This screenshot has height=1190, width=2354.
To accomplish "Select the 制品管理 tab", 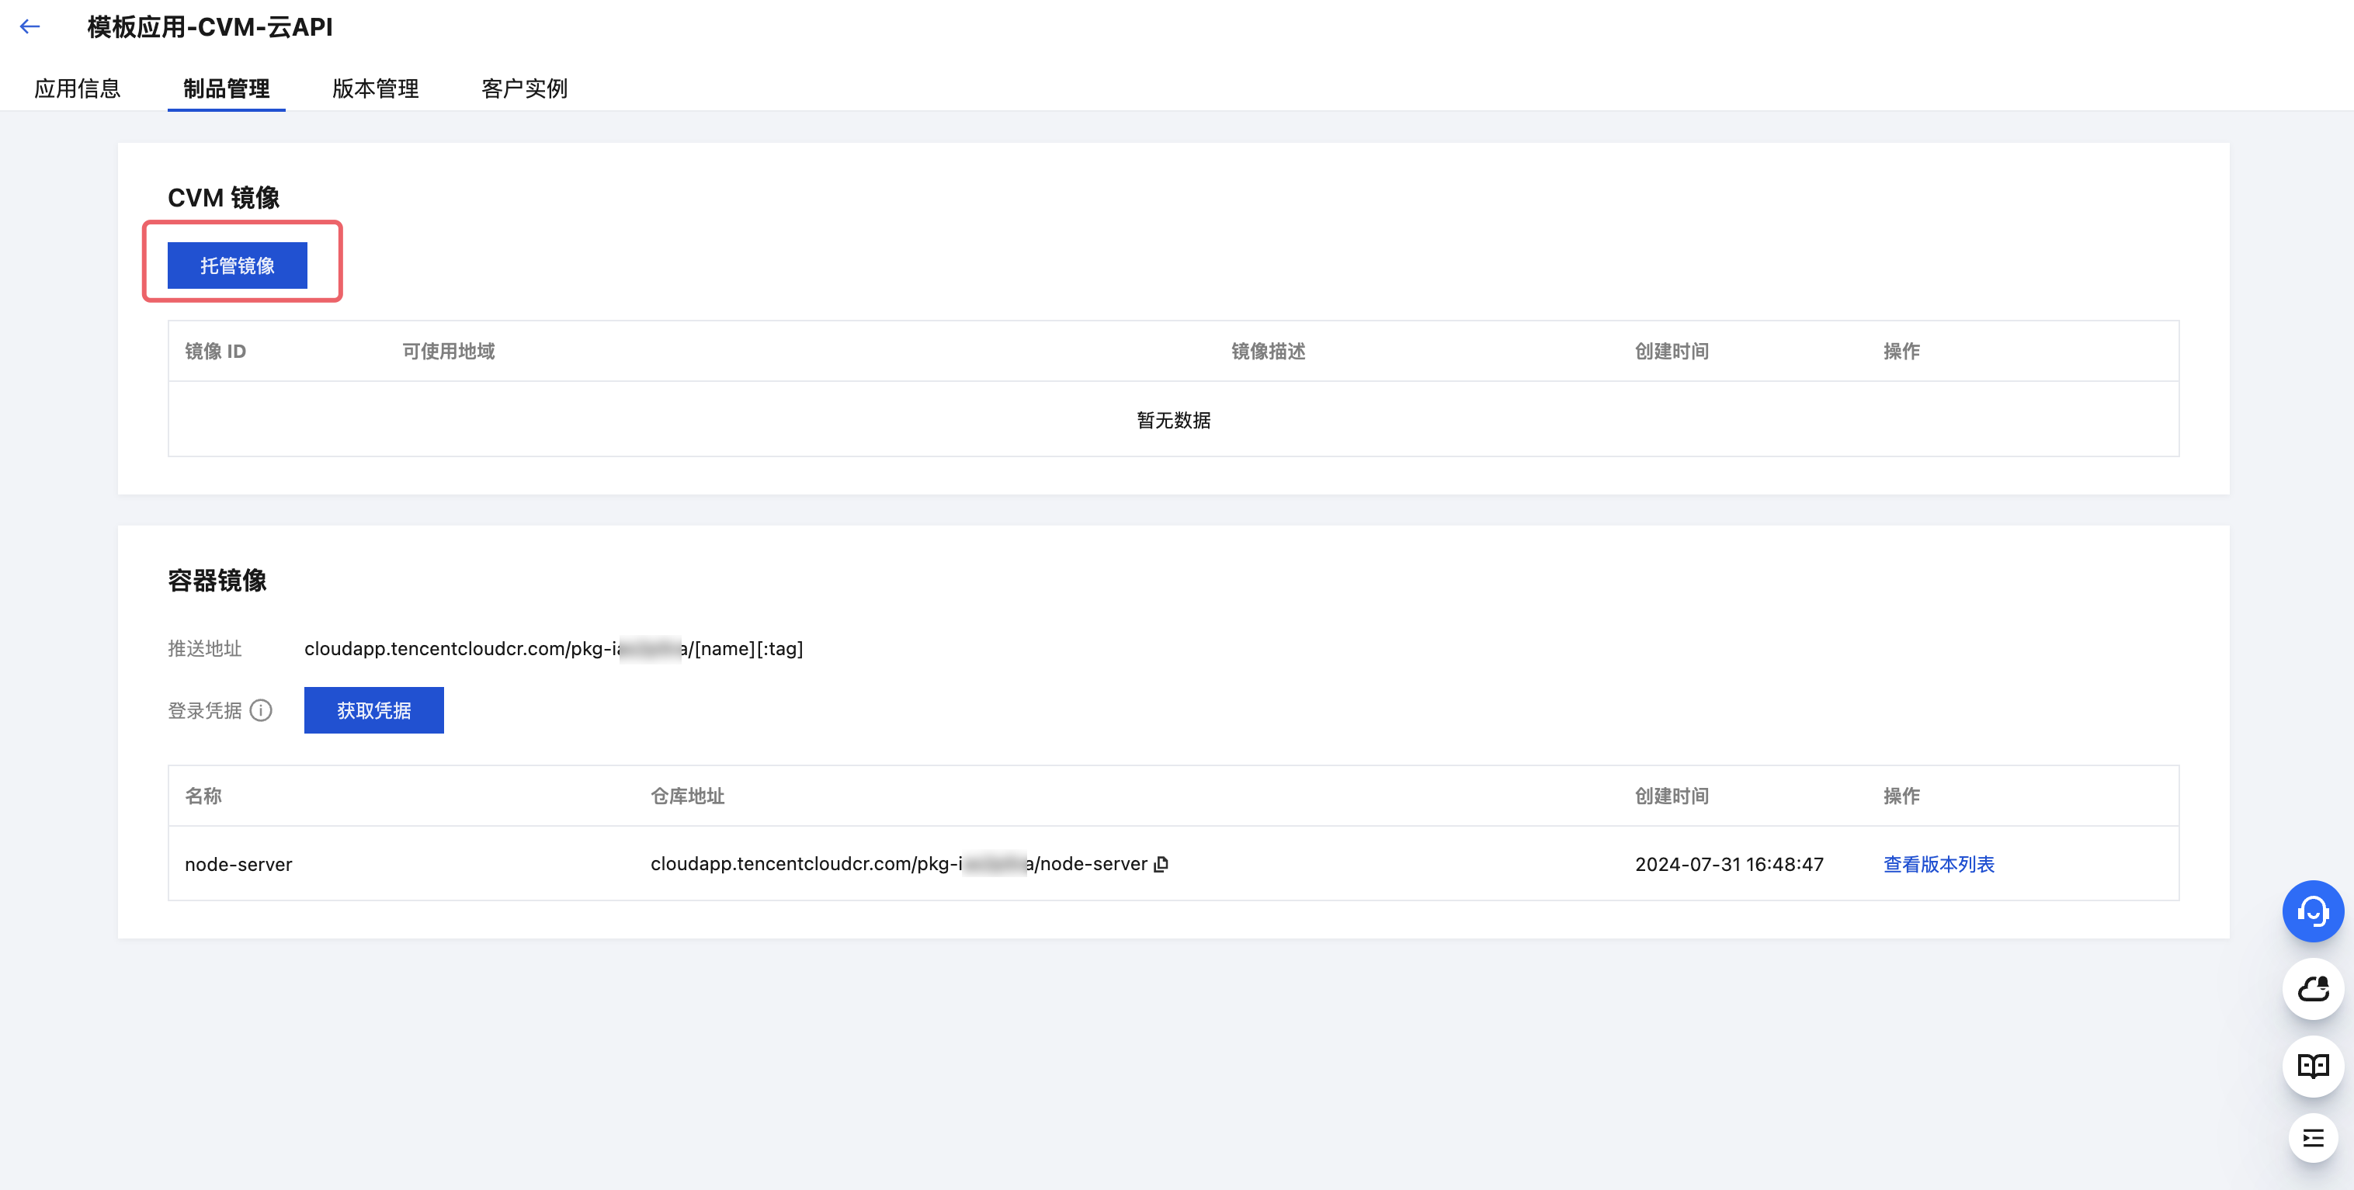I will click(226, 88).
